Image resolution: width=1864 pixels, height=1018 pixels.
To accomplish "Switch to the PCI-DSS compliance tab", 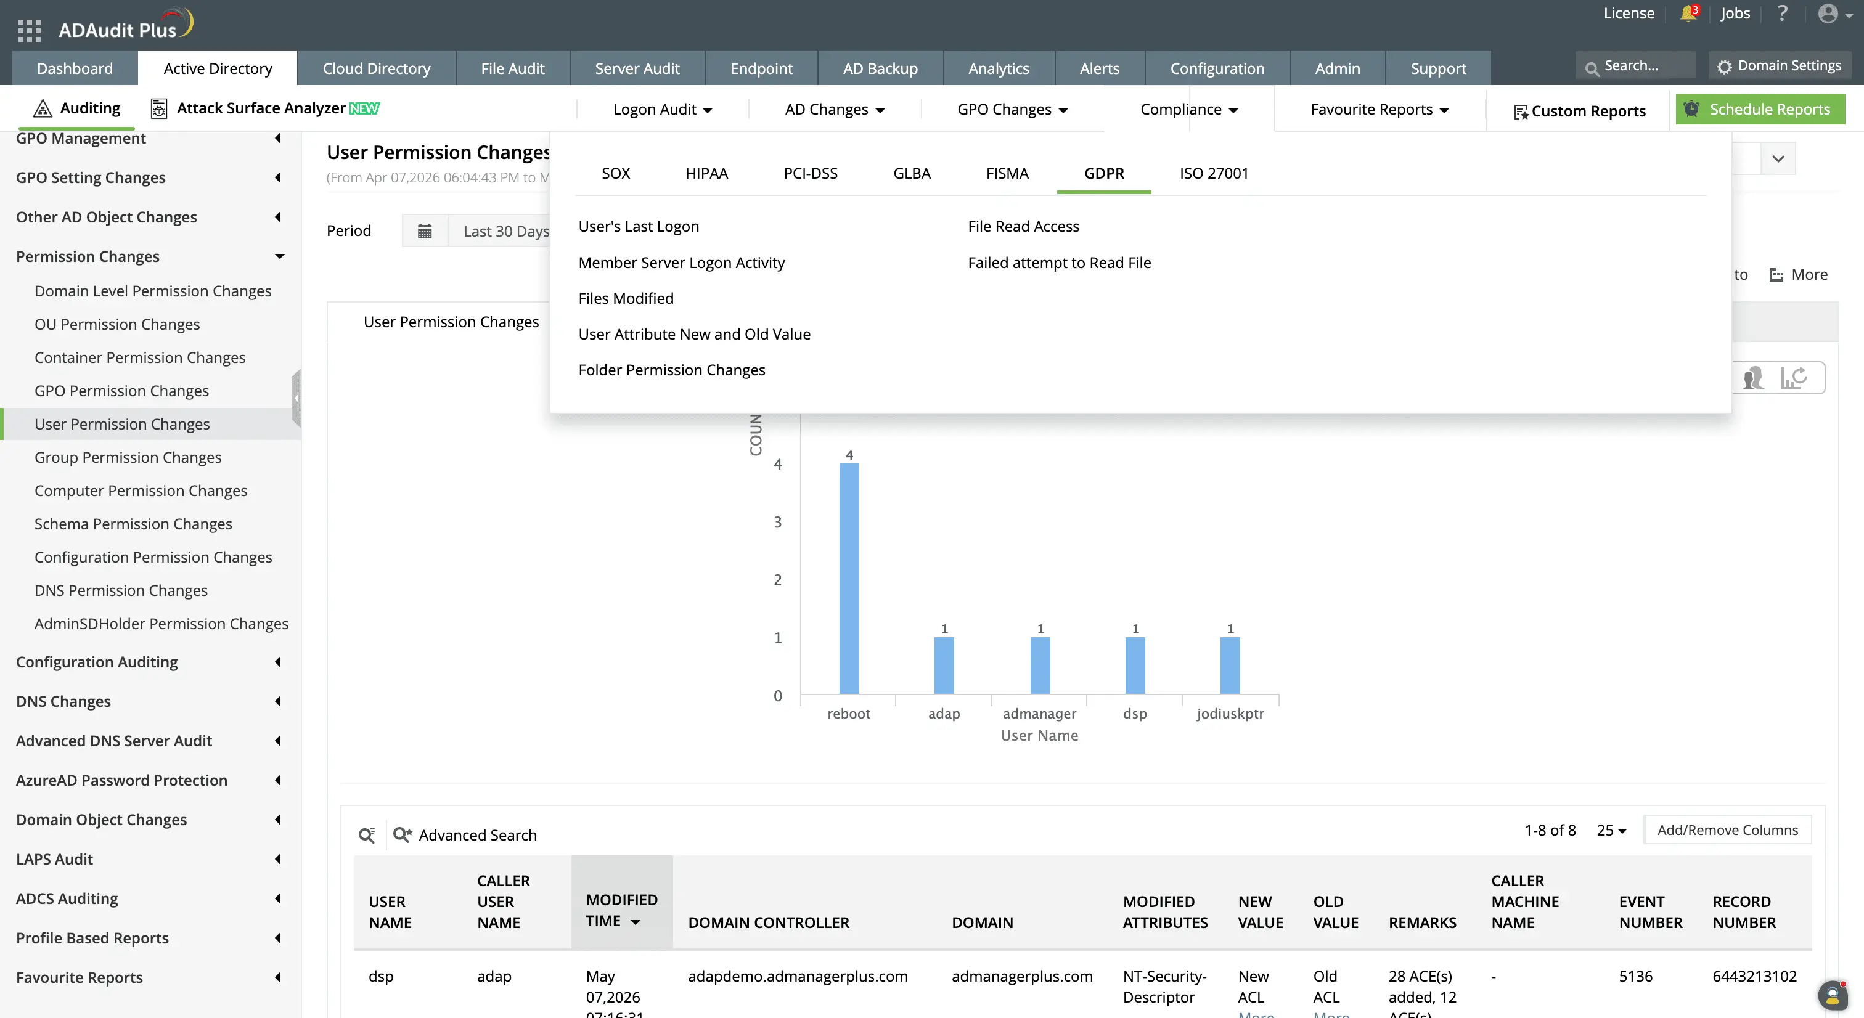I will (x=811, y=174).
